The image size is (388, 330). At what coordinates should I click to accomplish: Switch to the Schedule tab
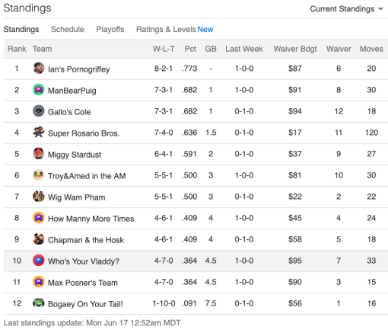(x=68, y=29)
